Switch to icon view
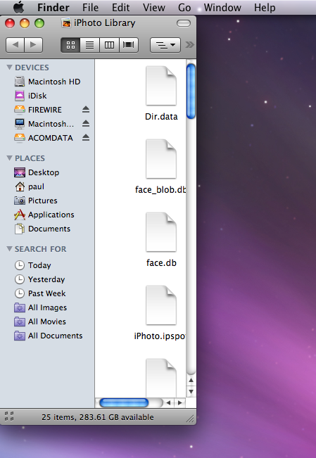This screenshot has height=458, width=316. (x=70, y=45)
